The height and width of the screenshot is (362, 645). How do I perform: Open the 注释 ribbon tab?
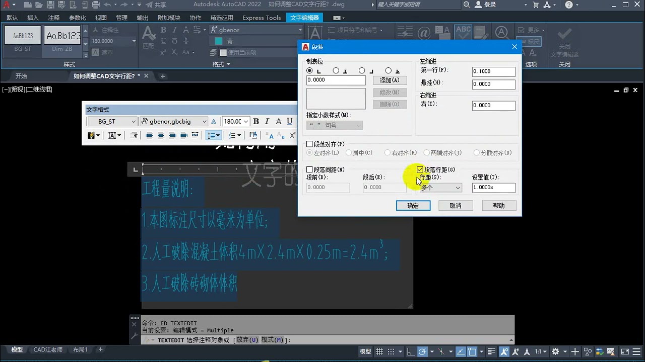click(53, 18)
